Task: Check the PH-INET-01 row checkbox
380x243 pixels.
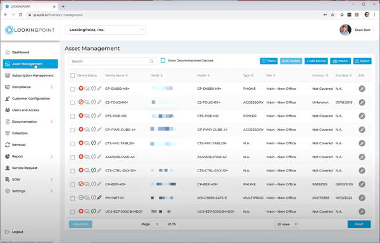Action: [x=72, y=198]
